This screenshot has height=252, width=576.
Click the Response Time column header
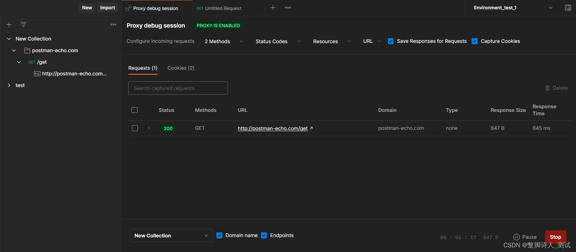(x=544, y=110)
